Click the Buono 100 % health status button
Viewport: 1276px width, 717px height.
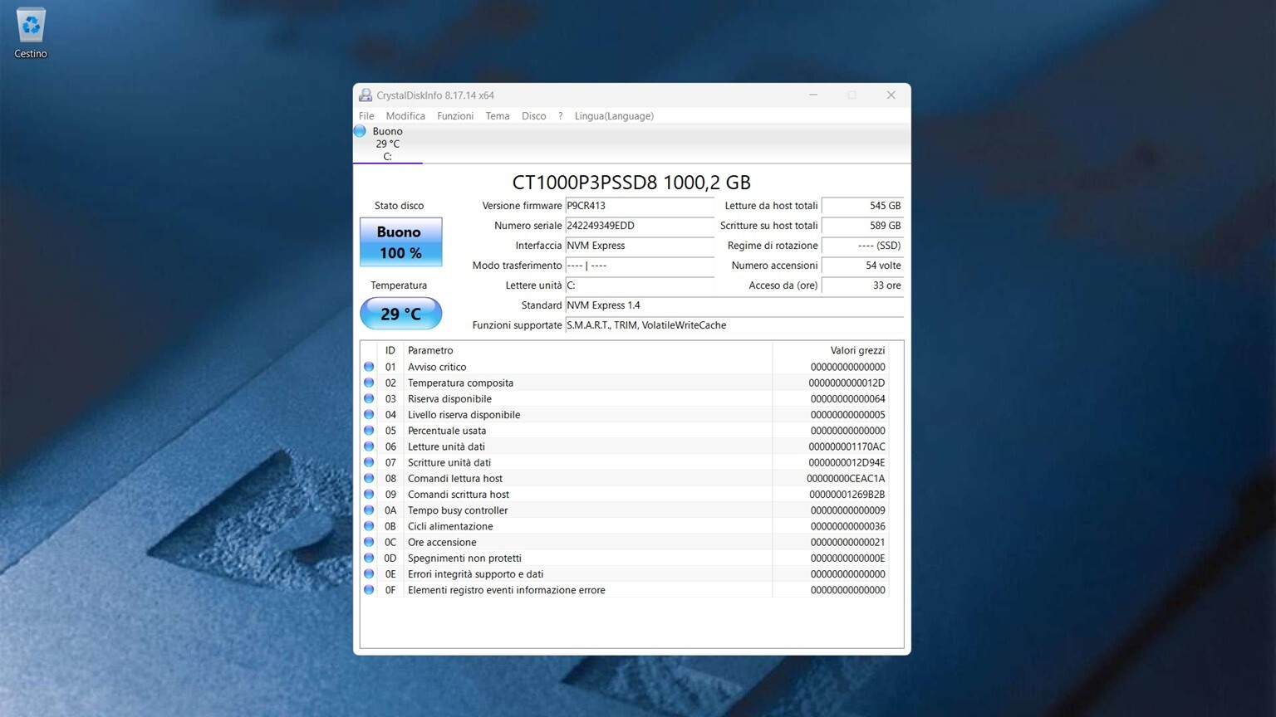pos(400,242)
